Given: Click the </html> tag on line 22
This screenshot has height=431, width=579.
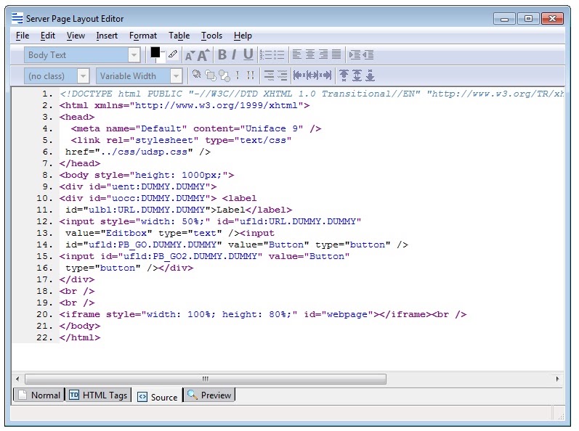Looking at the screenshot, I should 80,337.
